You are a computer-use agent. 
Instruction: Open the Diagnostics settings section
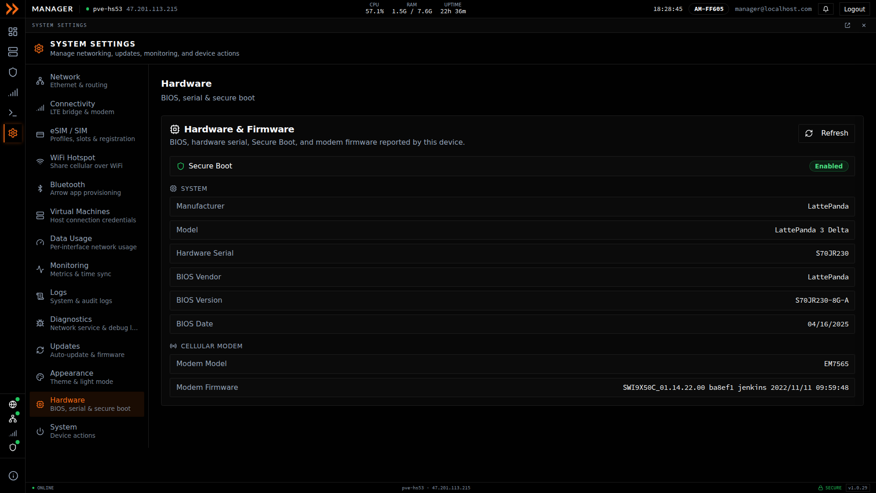[x=87, y=323]
